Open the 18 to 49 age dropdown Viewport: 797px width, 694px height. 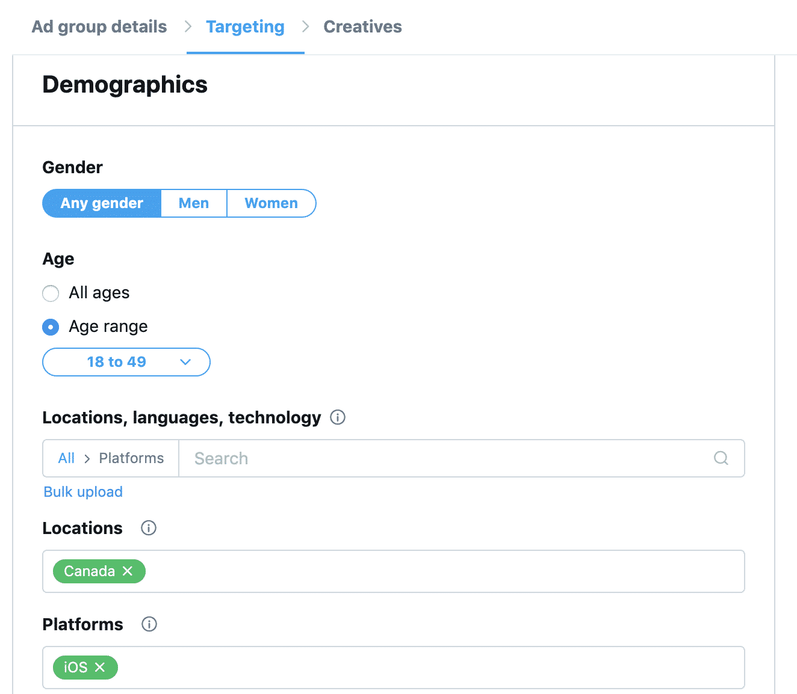(x=126, y=362)
